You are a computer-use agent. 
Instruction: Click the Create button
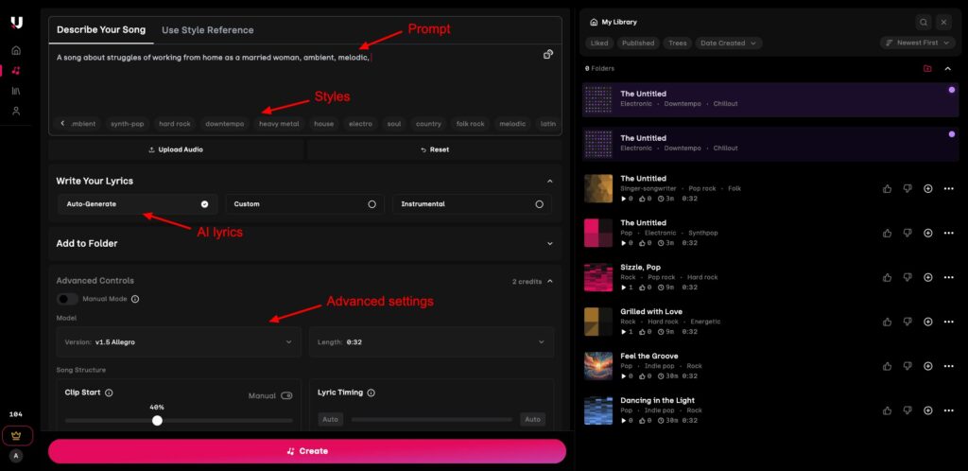307,451
